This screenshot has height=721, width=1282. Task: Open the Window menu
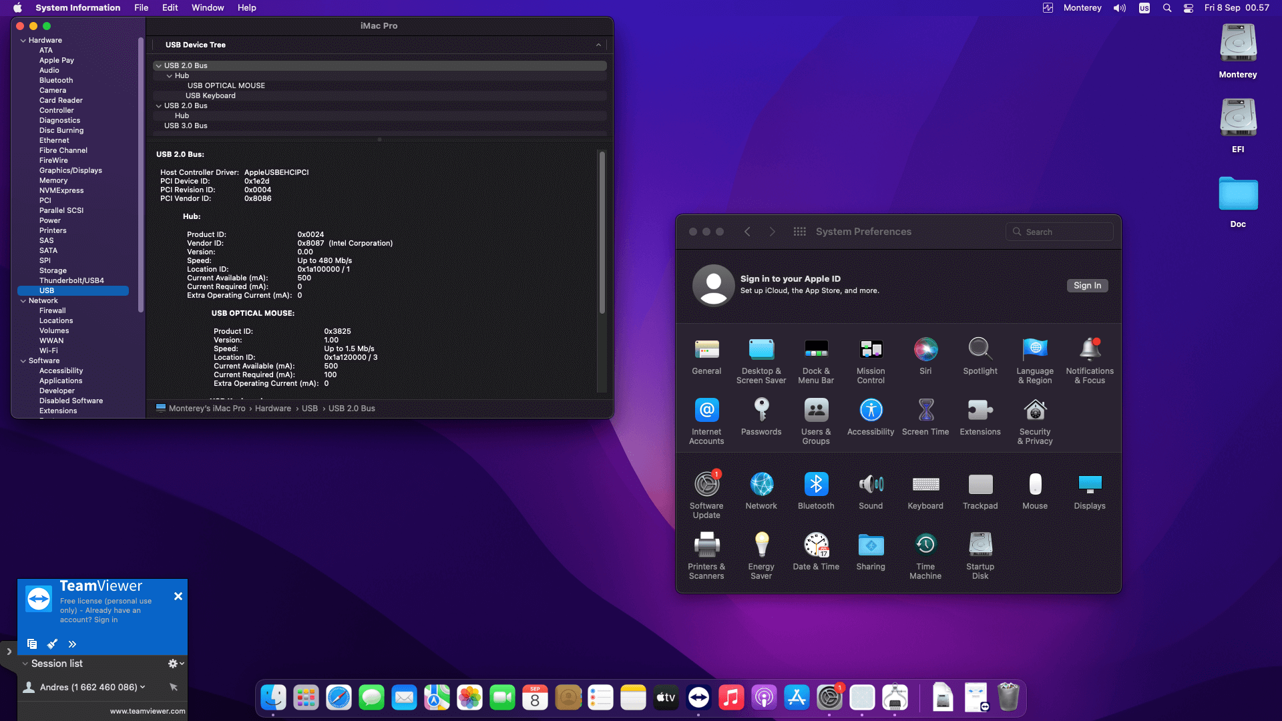point(208,8)
